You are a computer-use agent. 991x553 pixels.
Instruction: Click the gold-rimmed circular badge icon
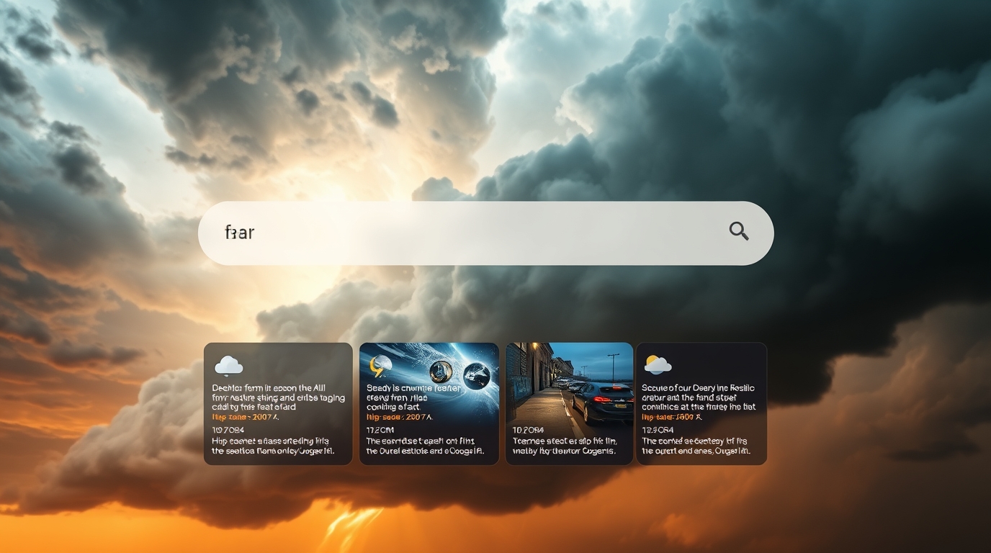pyautogui.click(x=441, y=372)
